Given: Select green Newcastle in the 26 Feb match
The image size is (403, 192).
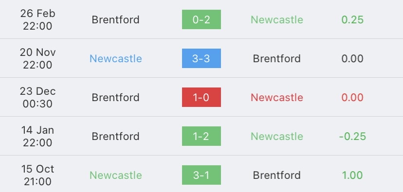Looking at the screenshot, I should coord(277,20).
